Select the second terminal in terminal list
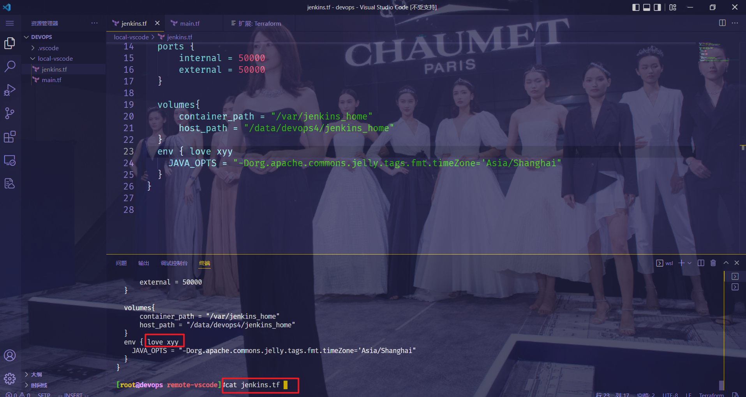This screenshot has width=746, height=397. tap(735, 287)
